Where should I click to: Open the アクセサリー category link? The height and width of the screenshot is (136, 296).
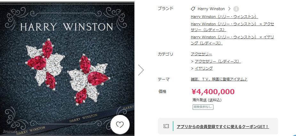point(201,54)
